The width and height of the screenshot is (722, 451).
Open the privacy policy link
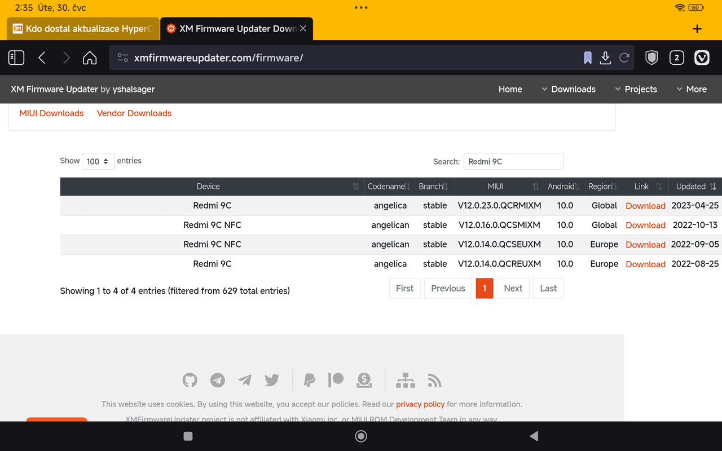click(x=420, y=404)
